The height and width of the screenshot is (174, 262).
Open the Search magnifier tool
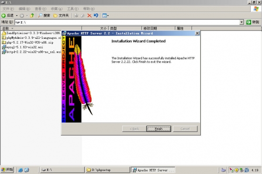coord(40,16)
